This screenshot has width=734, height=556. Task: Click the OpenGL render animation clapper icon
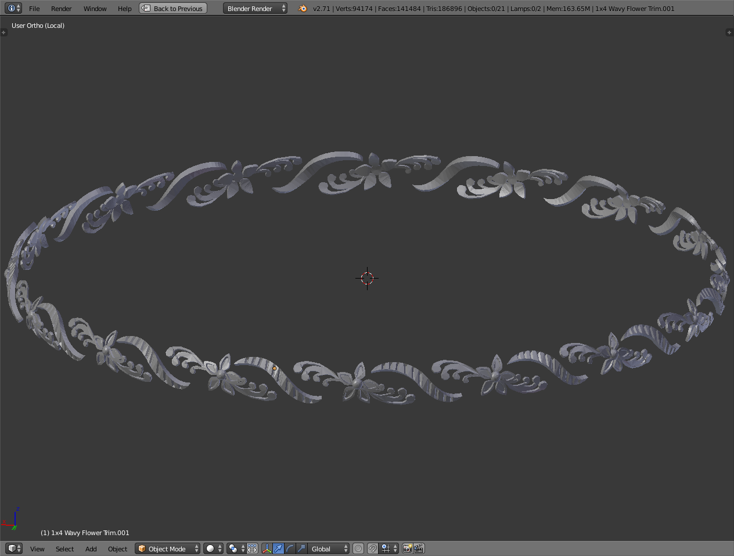click(419, 548)
